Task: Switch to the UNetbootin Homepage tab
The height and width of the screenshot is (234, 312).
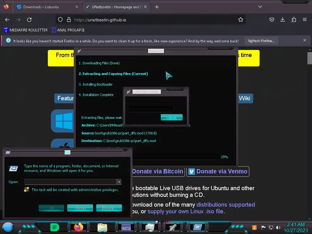Action: [116, 7]
